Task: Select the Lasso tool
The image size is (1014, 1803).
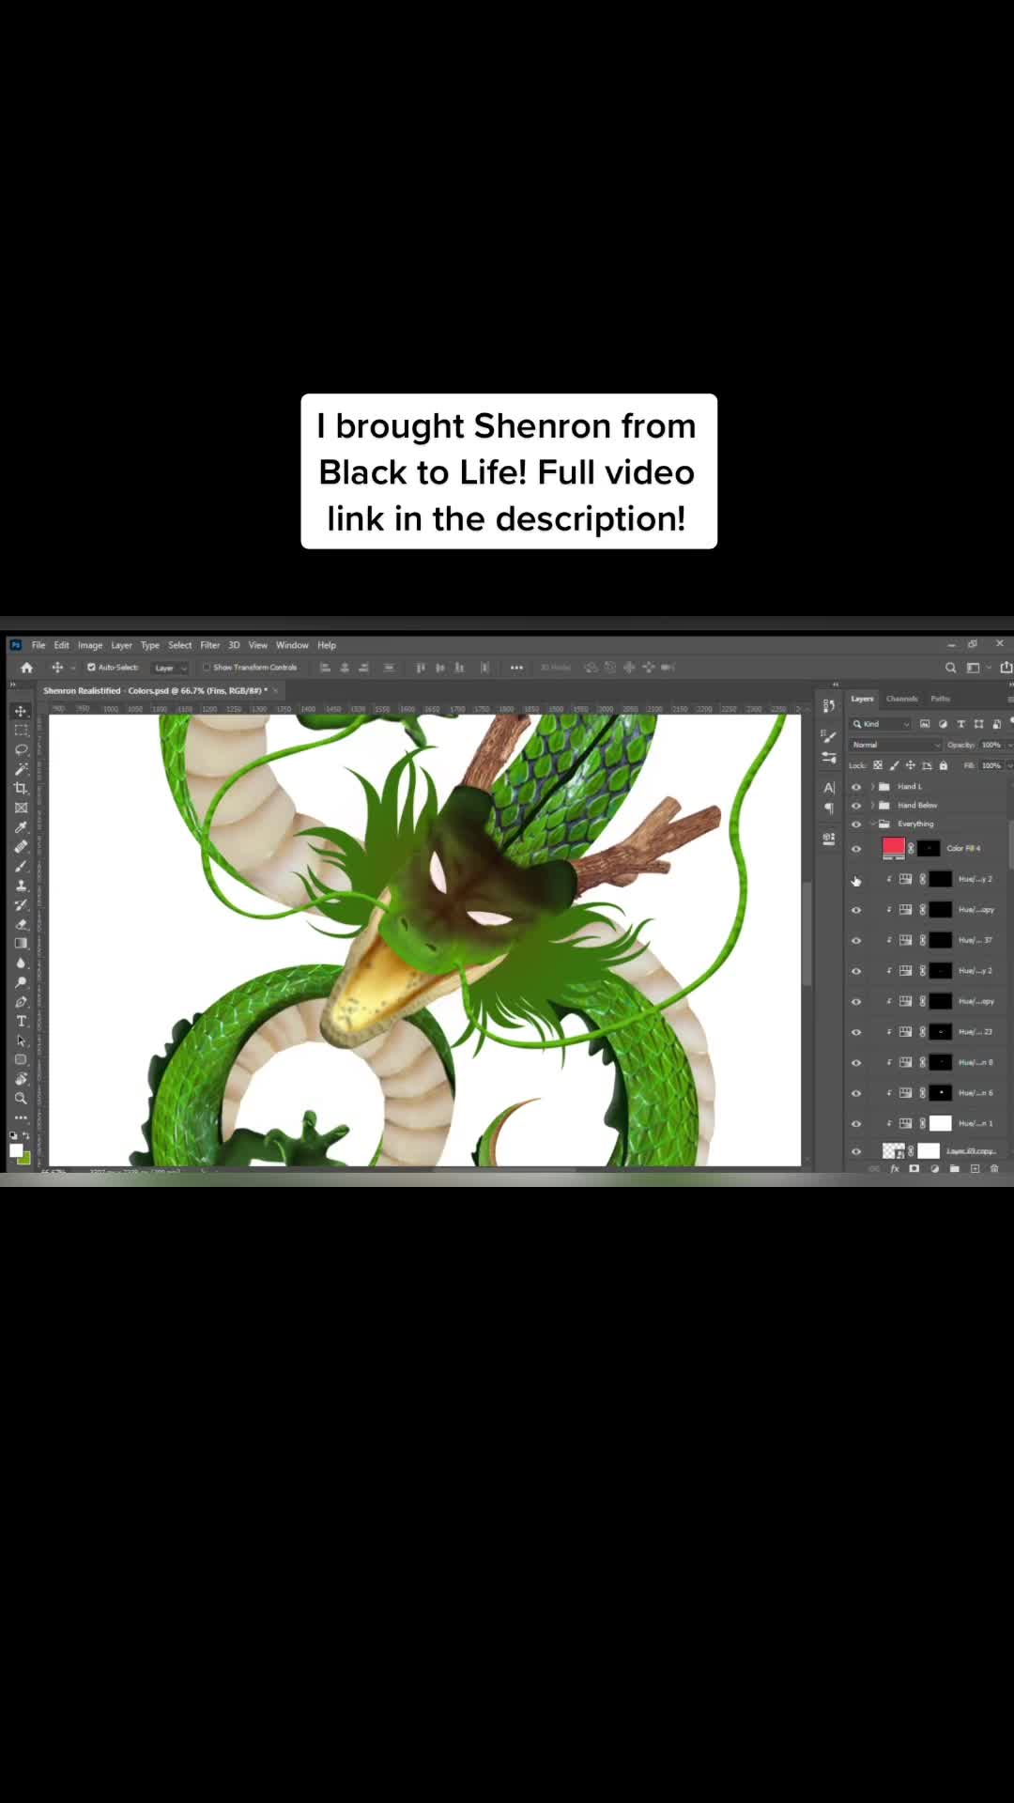Action: 21,749
